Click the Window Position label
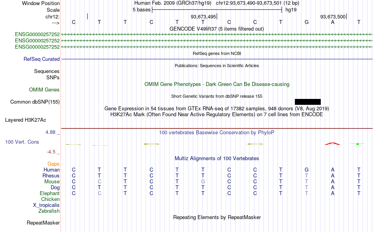 pyautogui.click(x=41, y=3)
